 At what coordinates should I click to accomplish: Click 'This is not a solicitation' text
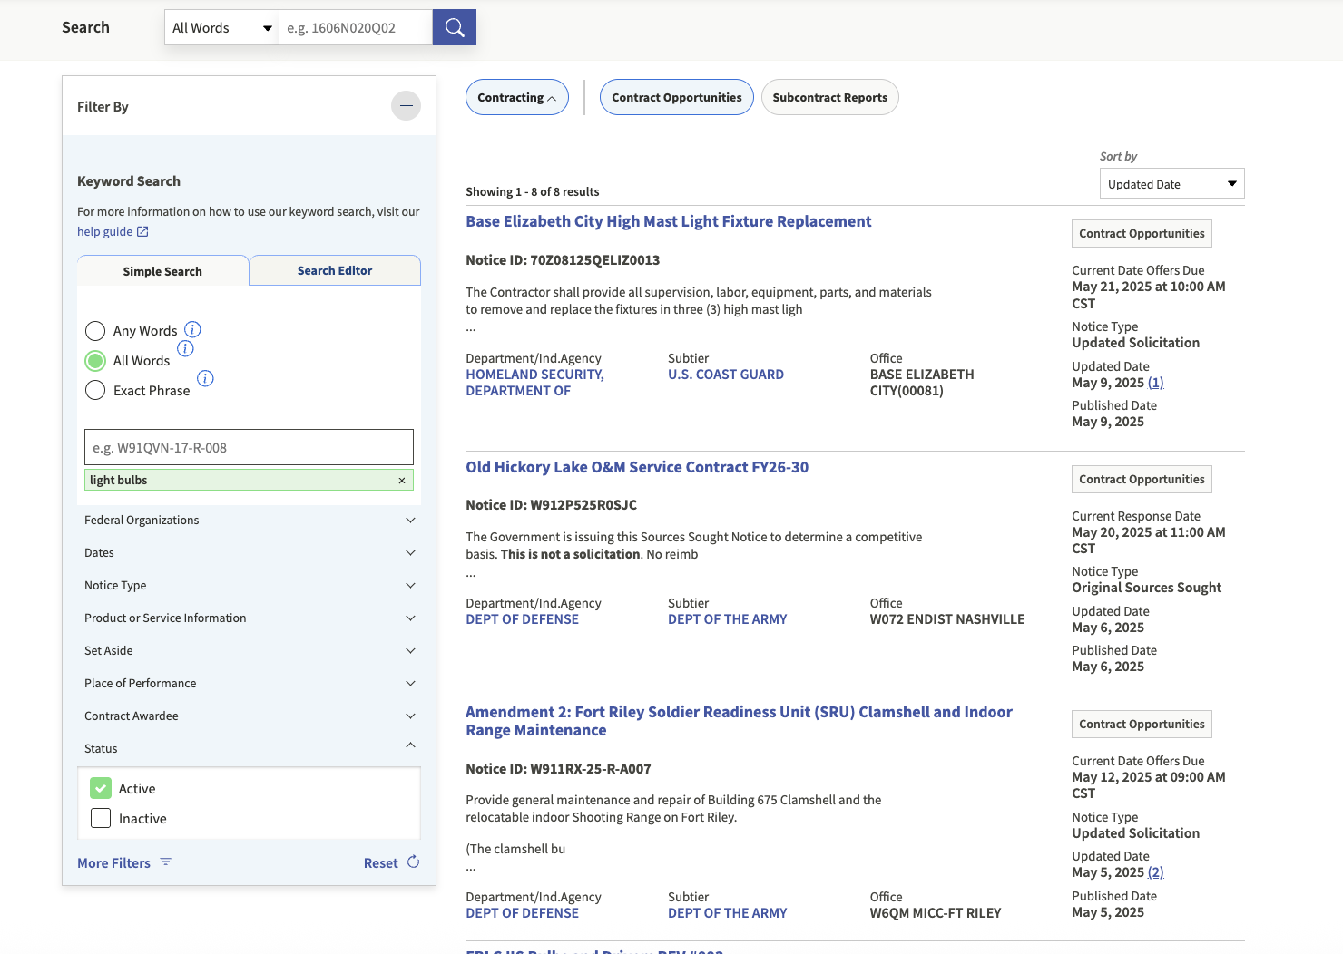571,554
